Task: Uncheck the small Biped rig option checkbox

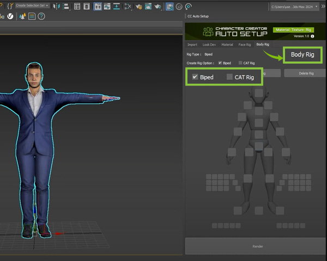Action: [x=220, y=63]
